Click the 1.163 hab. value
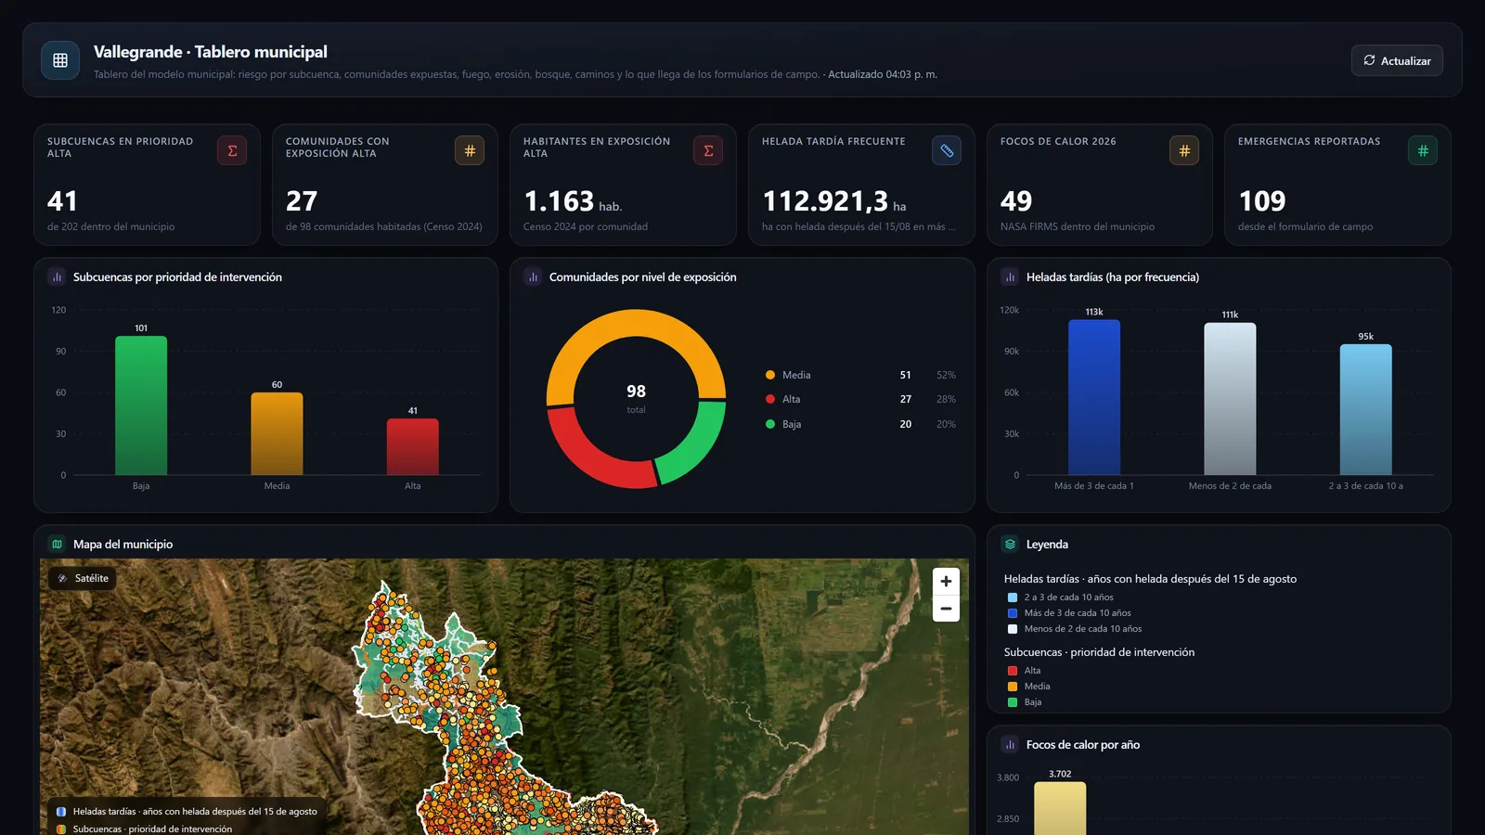 573,201
